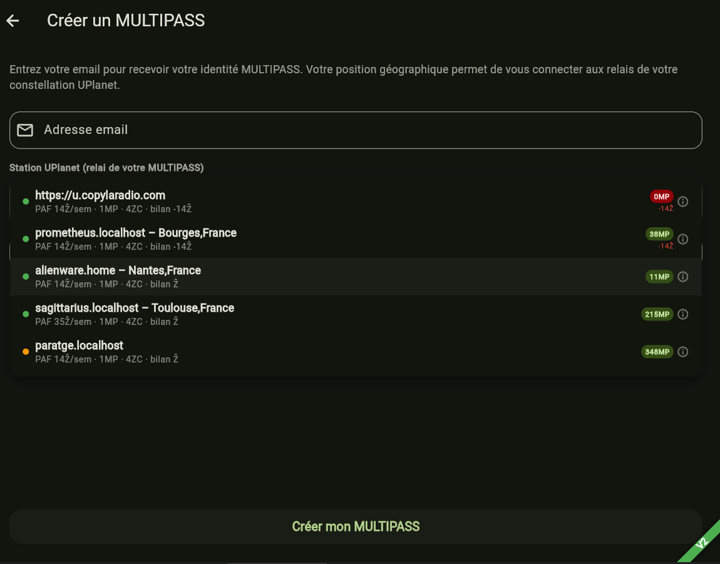Open info icon for sagittarius.localhost station
Viewport: 720px width, 564px height.
(x=683, y=314)
